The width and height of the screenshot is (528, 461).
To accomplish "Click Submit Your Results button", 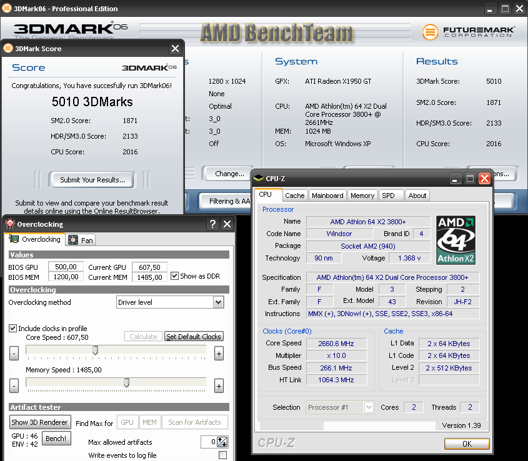I will pos(92,180).
